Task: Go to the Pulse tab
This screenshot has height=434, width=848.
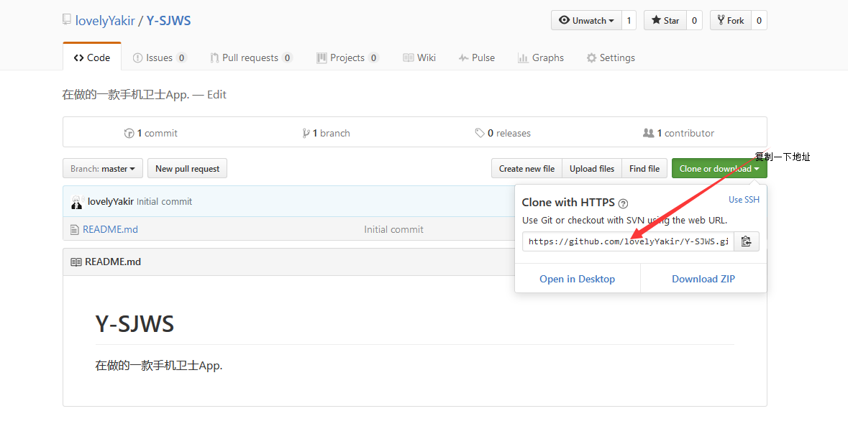Action: click(476, 57)
